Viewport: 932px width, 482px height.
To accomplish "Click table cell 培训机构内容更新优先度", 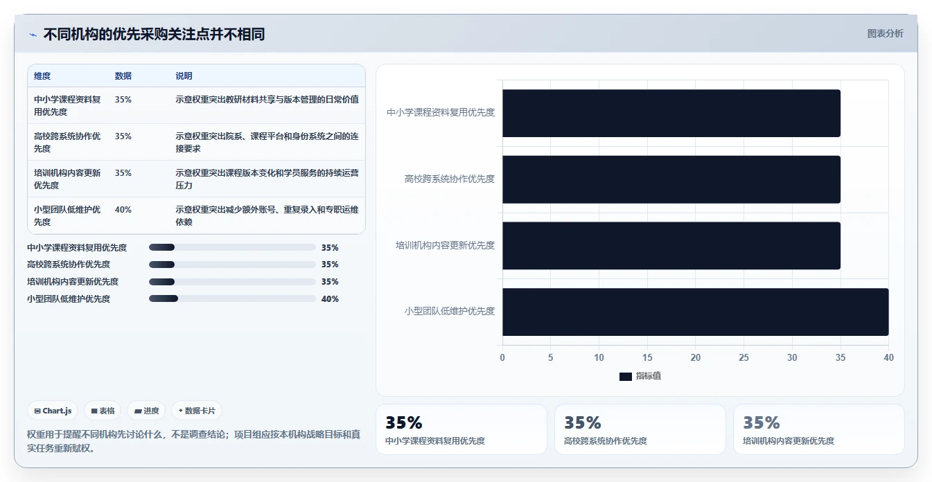I will [68, 179].
